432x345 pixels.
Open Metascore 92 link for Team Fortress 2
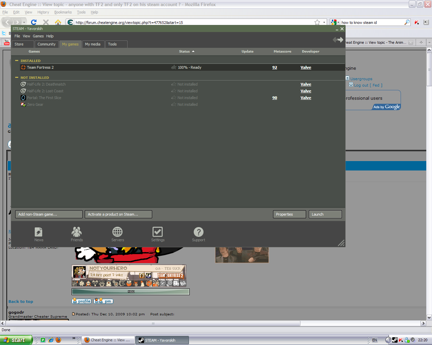pos(275,67)
